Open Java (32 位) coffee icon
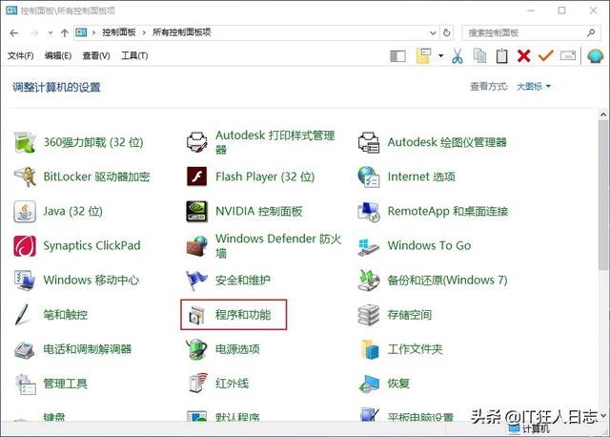Image resolution: width=610 pixels, height=437 pixels. coord(25,211)
